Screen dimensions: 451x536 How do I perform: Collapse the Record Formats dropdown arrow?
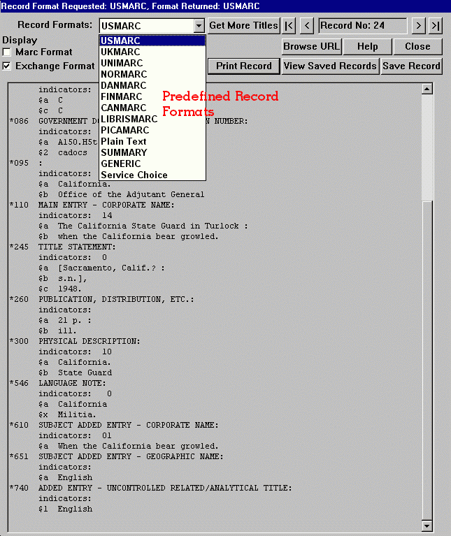(199, 26)
